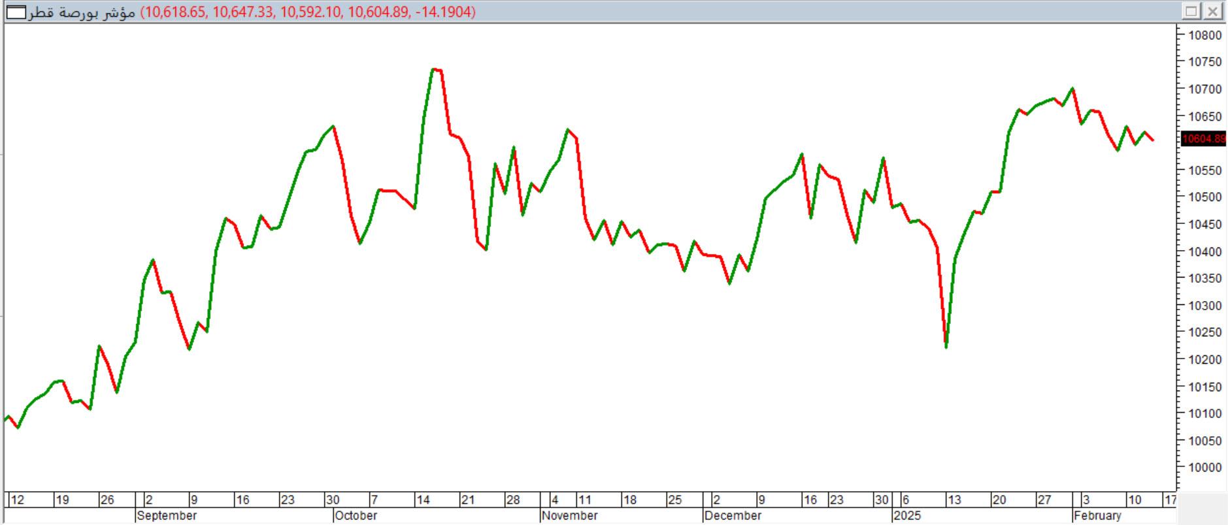
Task: Click the 2025 year label
Action: click(x=907, y=516)
